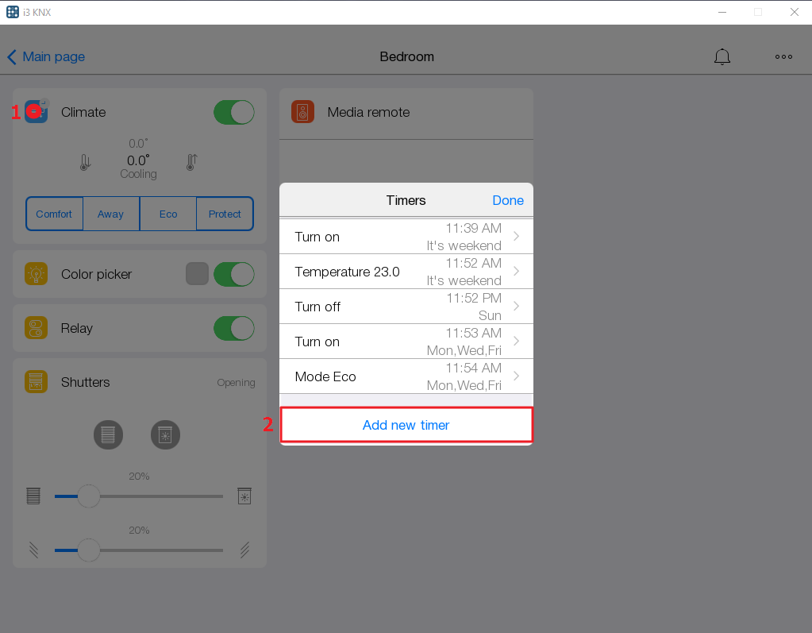This screenshot has height=633, width=812.
Task: Click the Color picker bulb icon
Action: click(x=35, y=273)
